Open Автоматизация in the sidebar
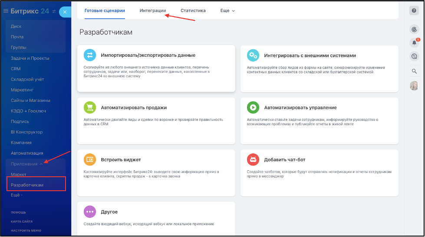 [x=27, y=153]
